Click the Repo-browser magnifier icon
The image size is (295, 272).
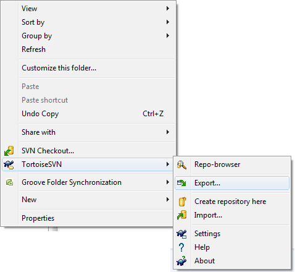pyautogui.click(x=181, y=164)
